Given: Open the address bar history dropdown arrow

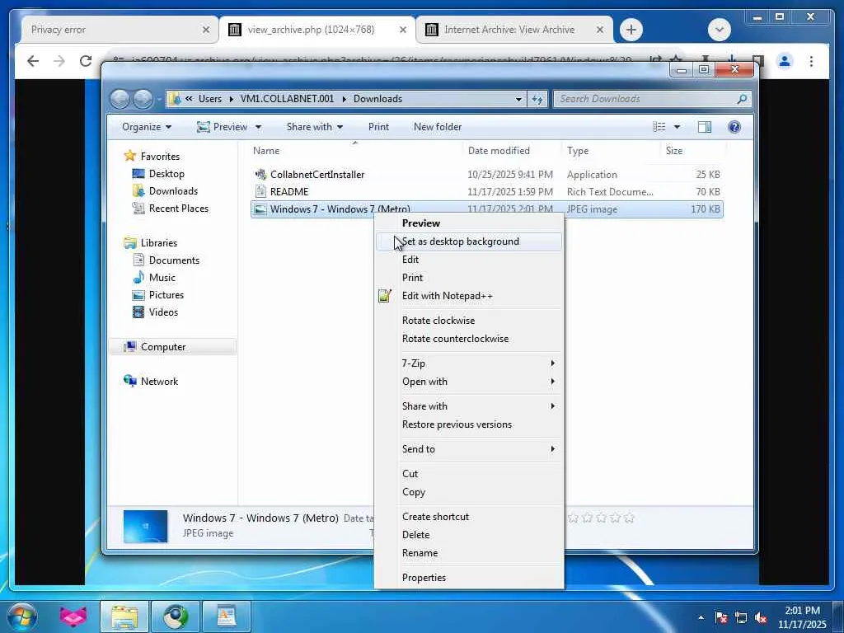Looking at the screenshot, I should pos(519,99).
